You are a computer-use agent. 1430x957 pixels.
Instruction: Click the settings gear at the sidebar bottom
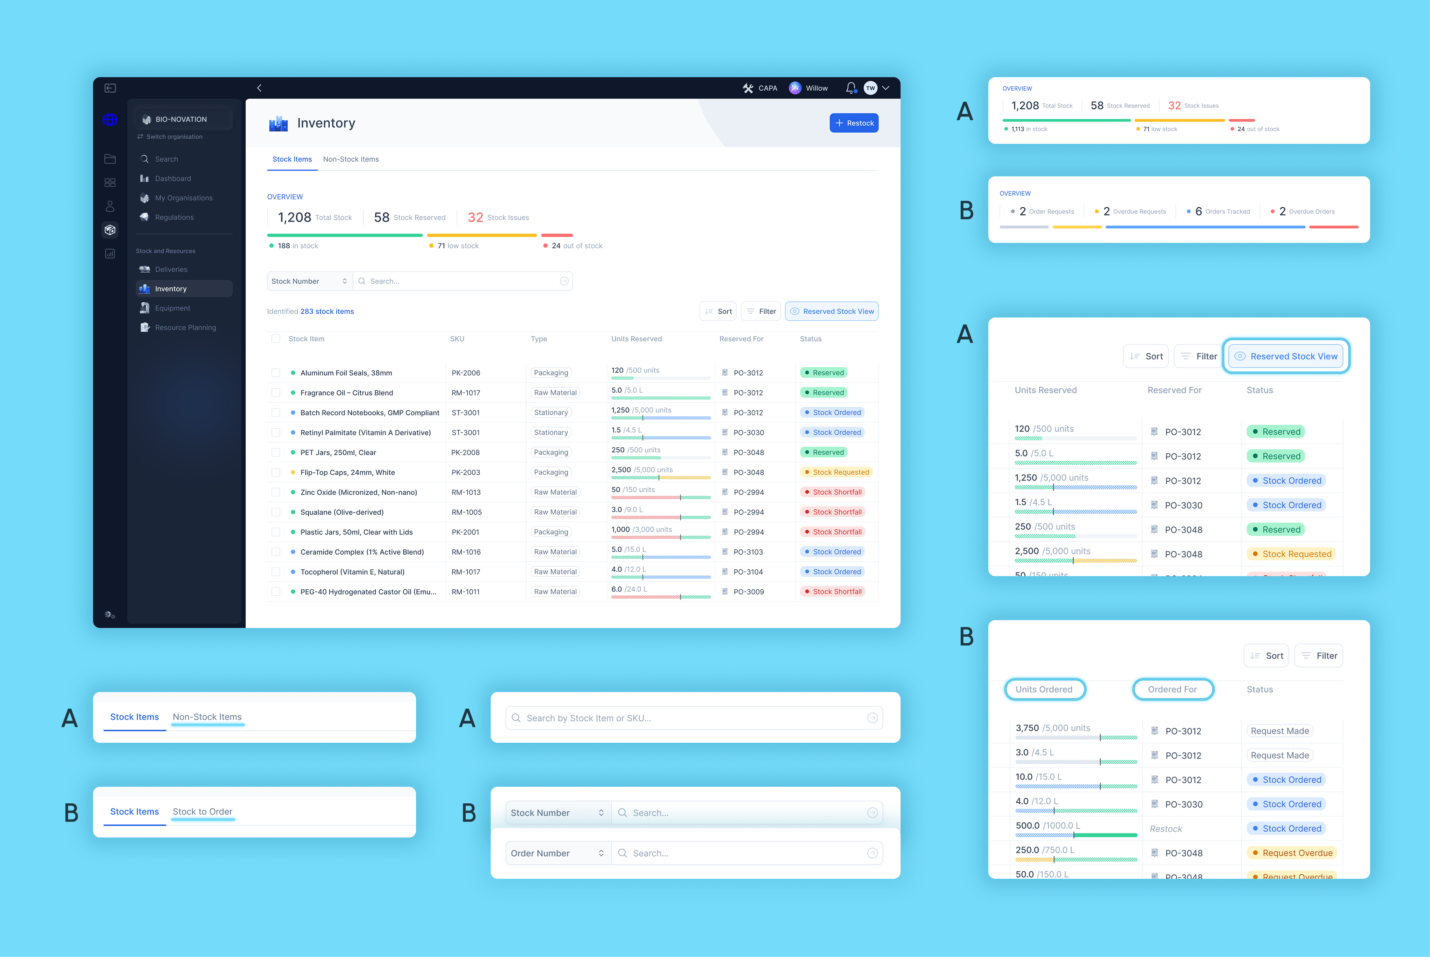click(x=110, y=615)
